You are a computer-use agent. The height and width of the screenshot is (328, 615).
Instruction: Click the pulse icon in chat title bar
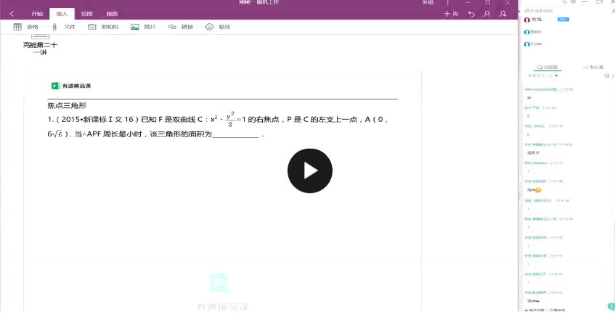click(x=564, y=2)
